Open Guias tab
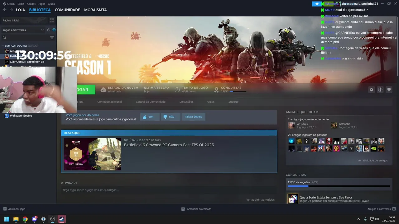 211,102
